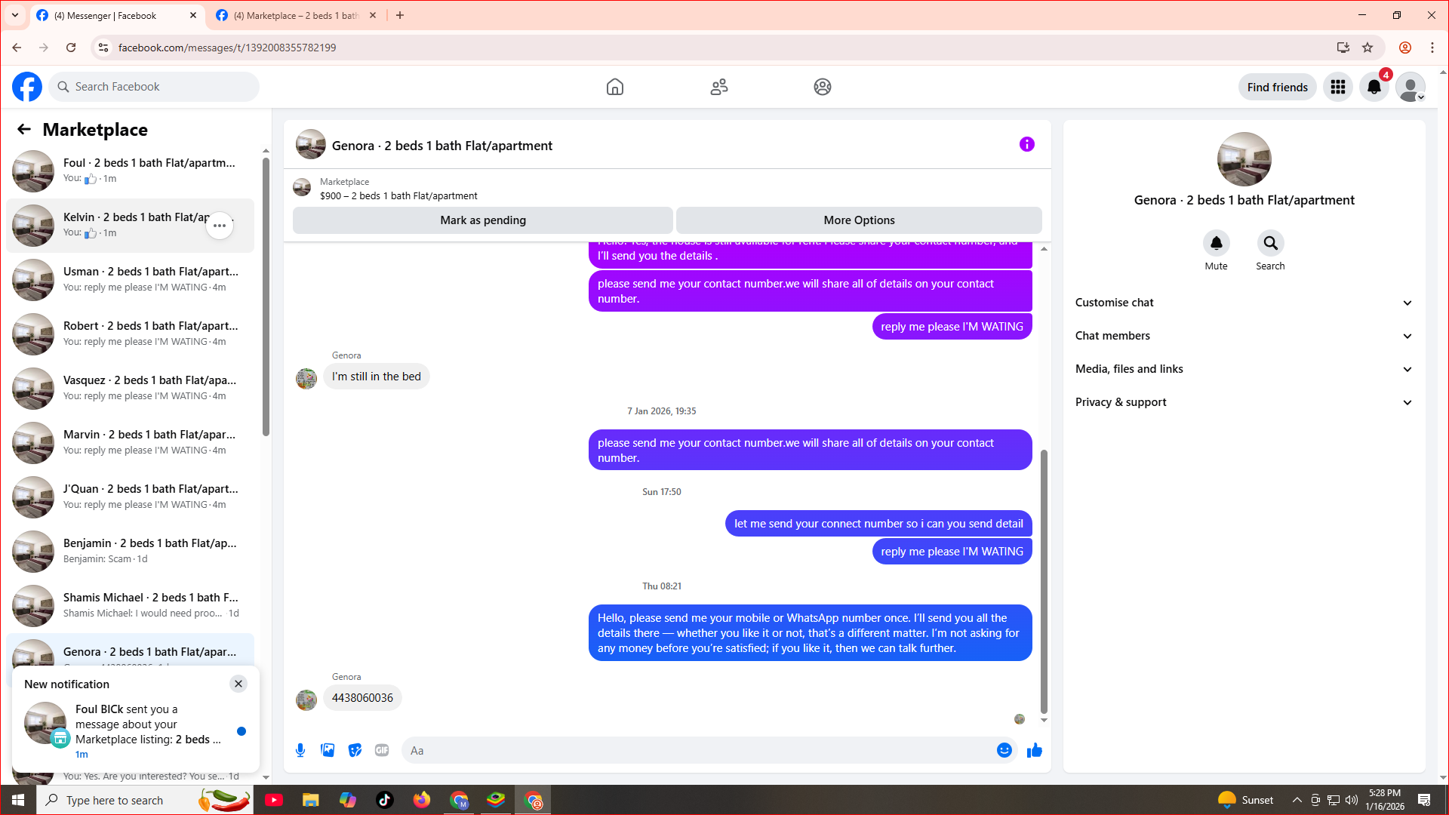Open Kelvin chat options menu
This screenshot has width=1449, height=815.
coord(220,226)
